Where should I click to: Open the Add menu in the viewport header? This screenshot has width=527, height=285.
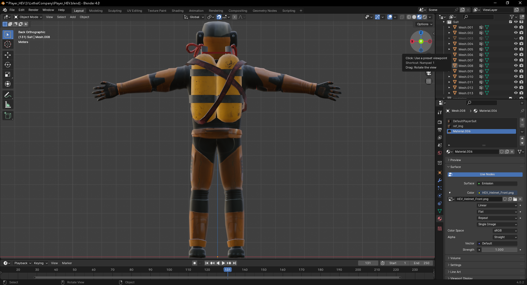click(x=73, y=17)
